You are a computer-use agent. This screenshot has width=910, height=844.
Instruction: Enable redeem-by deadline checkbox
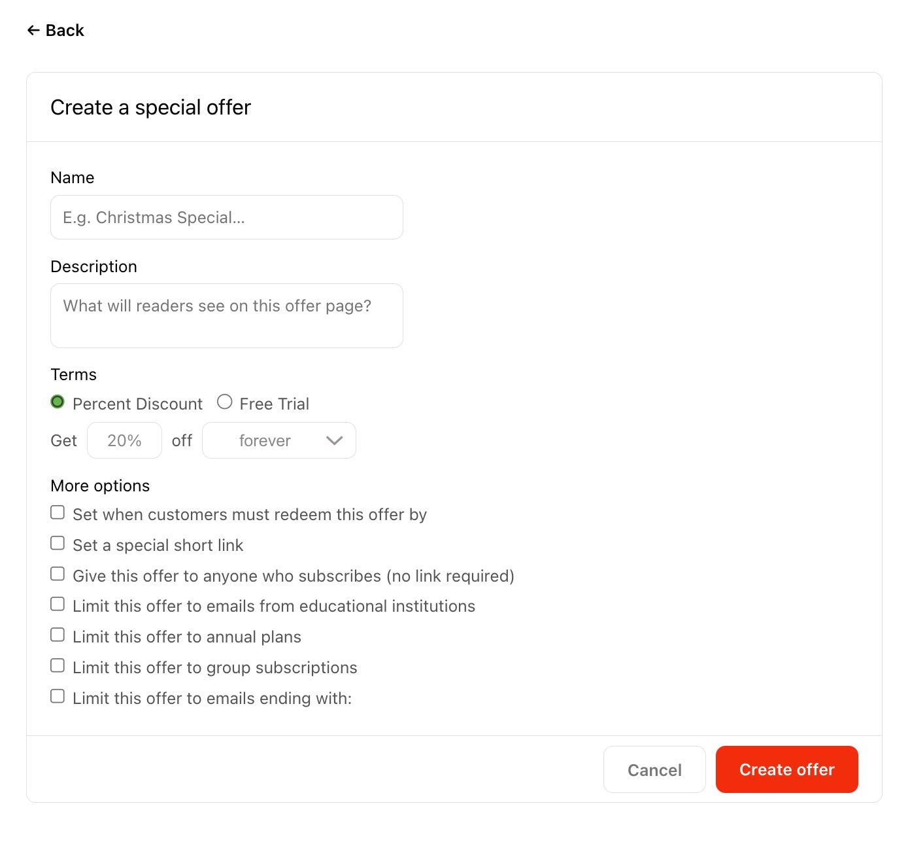coord(58,512)
